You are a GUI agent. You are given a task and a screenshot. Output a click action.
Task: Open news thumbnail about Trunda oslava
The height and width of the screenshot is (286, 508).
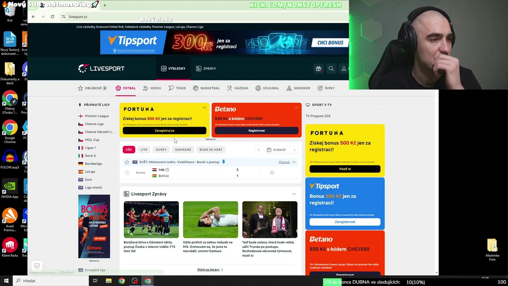click(x=270, y=220)
